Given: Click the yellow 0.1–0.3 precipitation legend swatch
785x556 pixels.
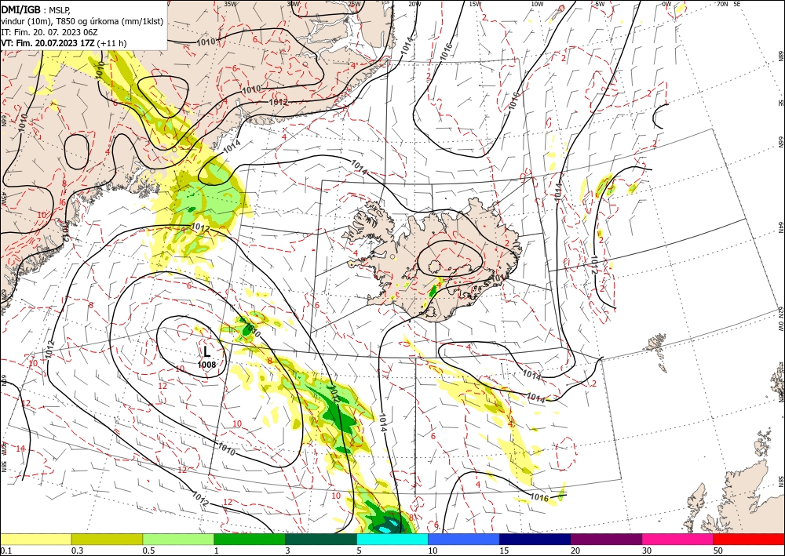Looking at the screenshot, I should pyautogui.click(x=35, y=539).
